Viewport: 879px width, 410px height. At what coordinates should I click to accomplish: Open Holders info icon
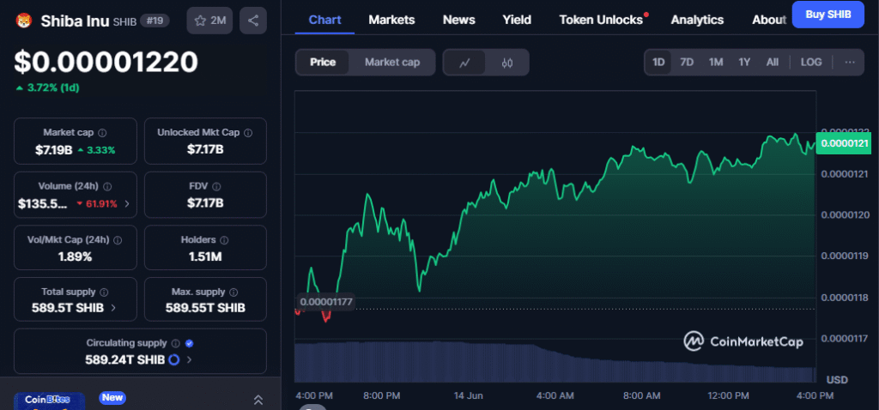[x=224, y=239]
